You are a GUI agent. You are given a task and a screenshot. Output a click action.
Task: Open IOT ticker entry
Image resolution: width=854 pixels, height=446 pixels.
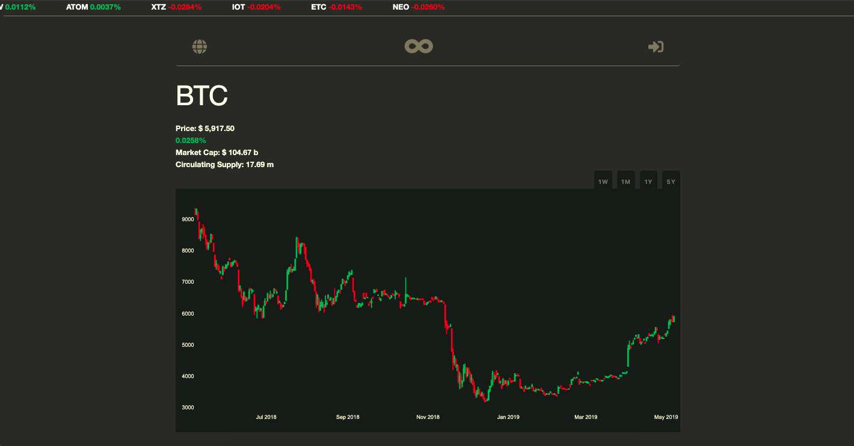click(x=256, y=7)
